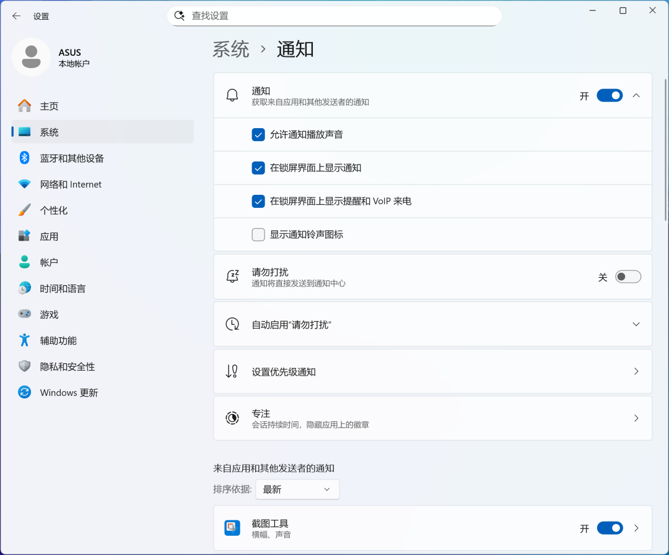Open the 排序依据 最新 dropdown
Viewport: 669px width, 555px height.
click(x=297, y=489)
